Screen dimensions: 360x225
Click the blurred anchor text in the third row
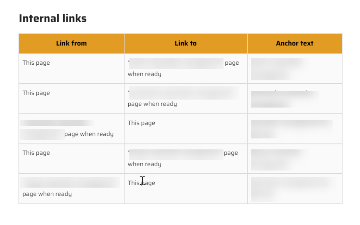tap(292, 129)
